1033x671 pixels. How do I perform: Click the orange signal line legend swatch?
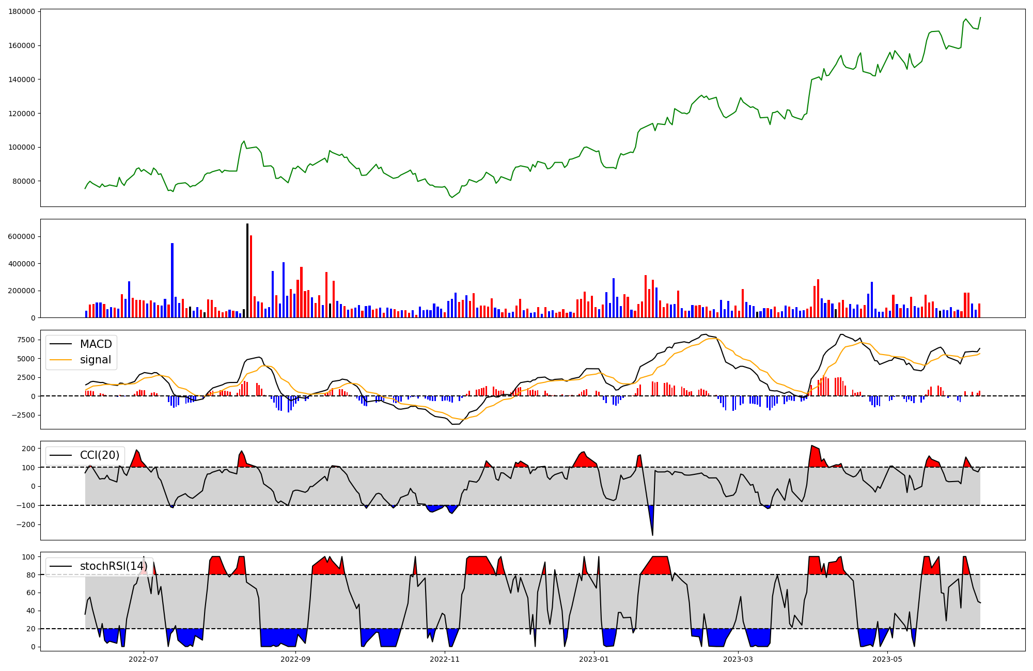[61, 360]
